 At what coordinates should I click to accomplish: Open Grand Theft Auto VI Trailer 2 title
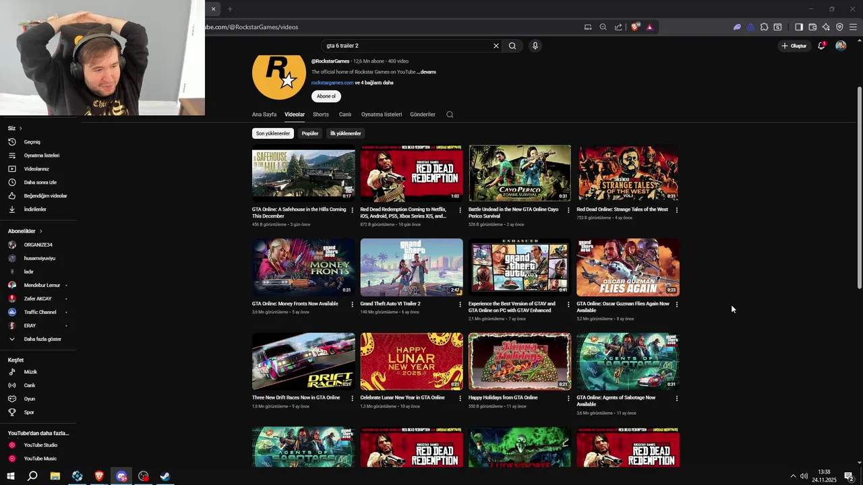pos(390,304)
